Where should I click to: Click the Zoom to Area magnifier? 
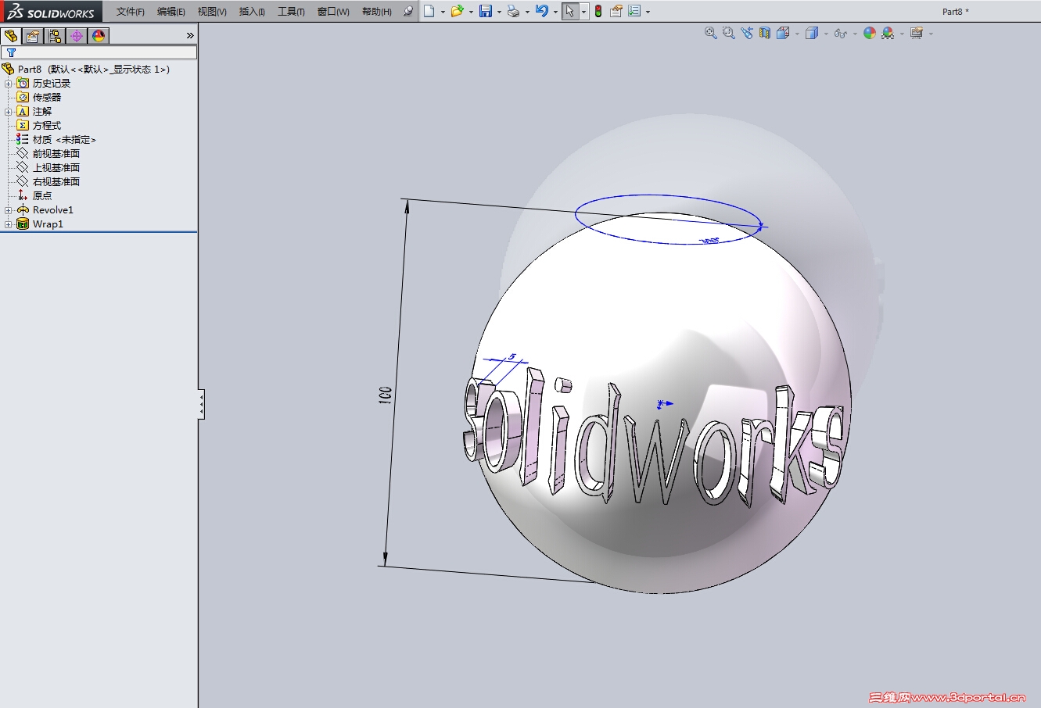click(728, 33)
